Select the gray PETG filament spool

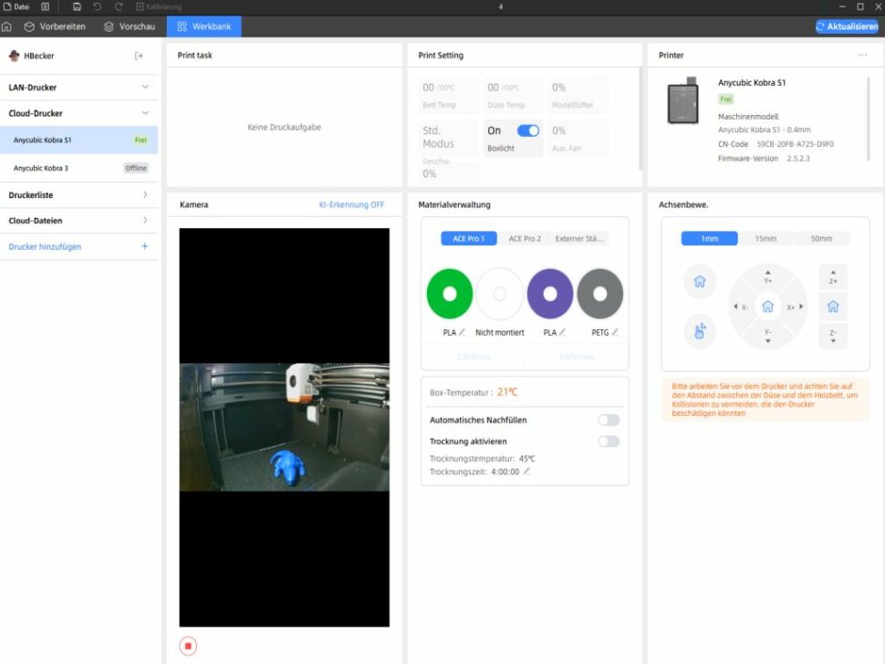point(600,294)
